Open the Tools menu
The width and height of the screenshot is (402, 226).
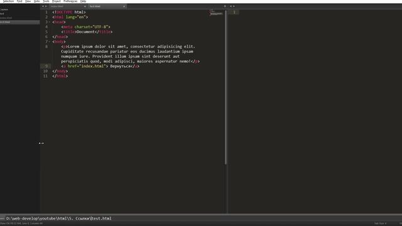[x=46, y=1]
